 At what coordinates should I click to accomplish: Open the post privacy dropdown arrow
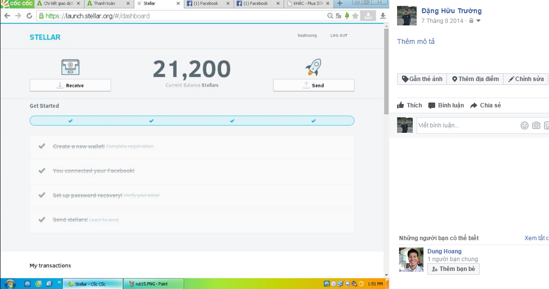coord(478,21)
